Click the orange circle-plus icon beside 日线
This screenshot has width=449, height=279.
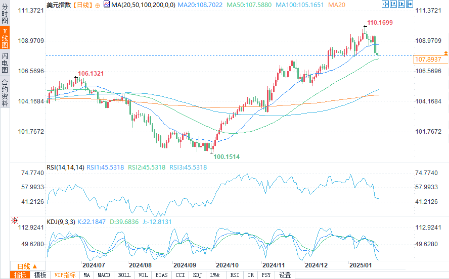pyautogui.click(x=99, y=5)
